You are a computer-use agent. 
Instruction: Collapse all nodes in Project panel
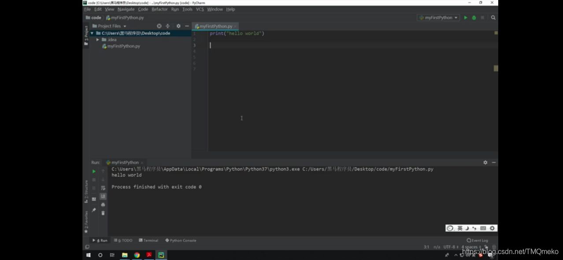point(167,26)
